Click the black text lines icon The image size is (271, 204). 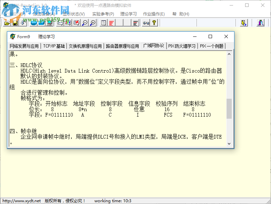(136, 23)
